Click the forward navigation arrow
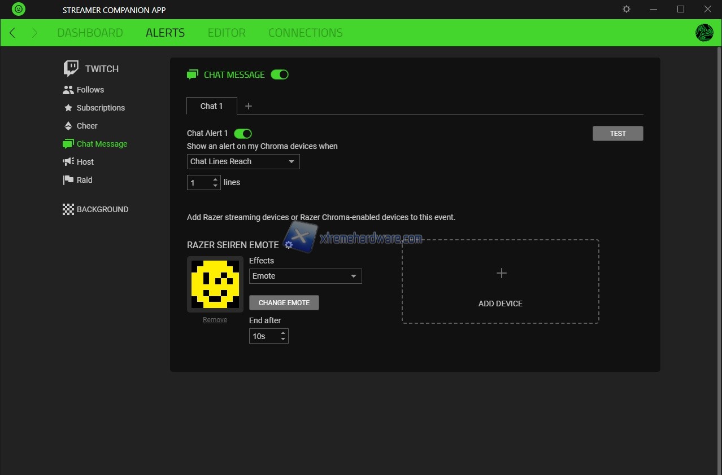 tap(34, 33)
